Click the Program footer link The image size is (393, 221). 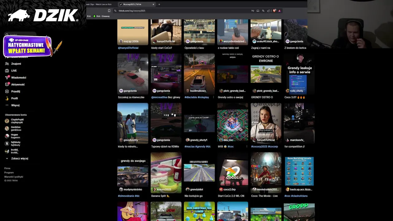pos(9,173)
